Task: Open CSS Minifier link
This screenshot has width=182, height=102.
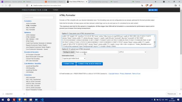Action: (30, 72)
